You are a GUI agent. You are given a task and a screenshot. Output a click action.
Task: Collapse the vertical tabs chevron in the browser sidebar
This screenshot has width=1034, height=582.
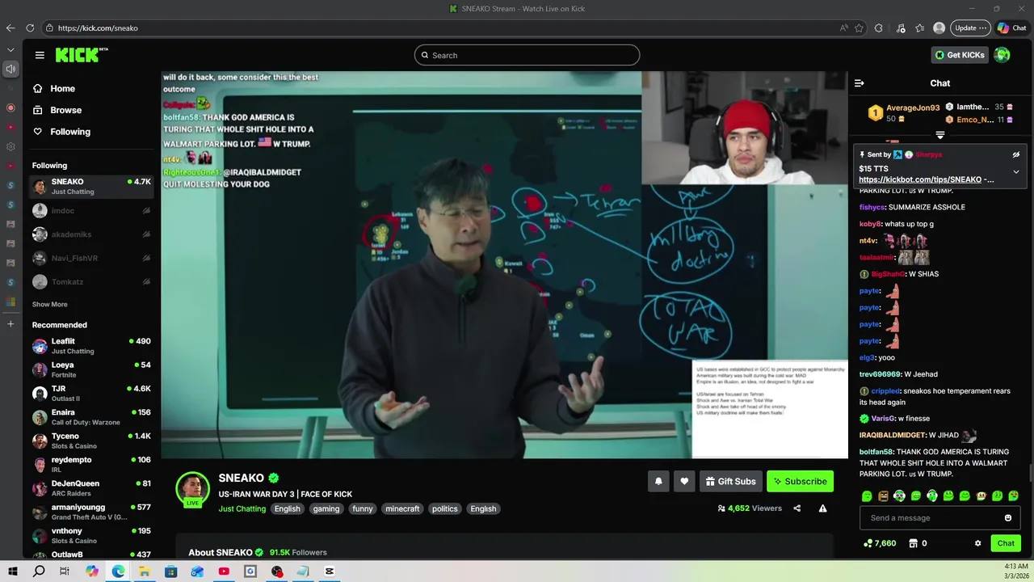coord(11,49)
